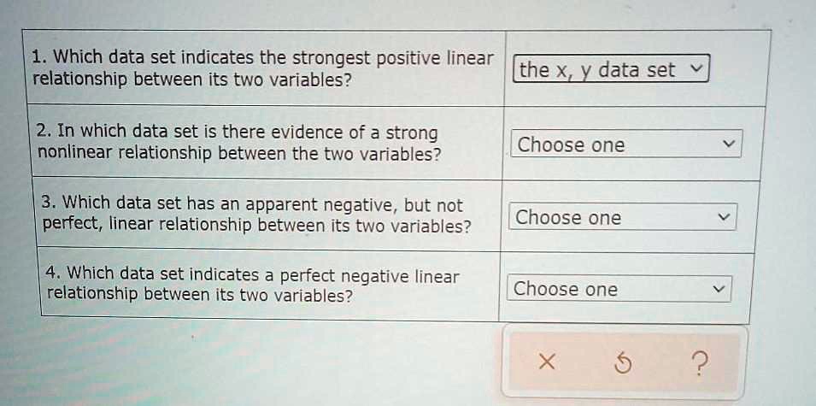Click the number '4.' question label
The image size is (816, 406).
click(54, 274)
